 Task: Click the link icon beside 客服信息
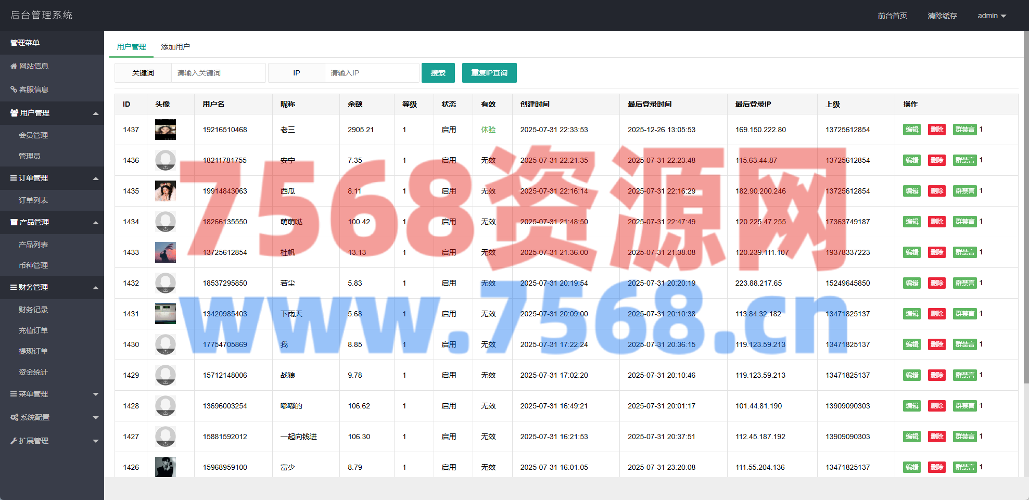coord(14,89)
